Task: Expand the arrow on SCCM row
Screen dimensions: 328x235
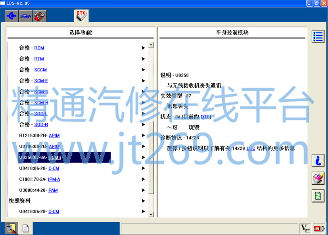Action: coord(143,70)
